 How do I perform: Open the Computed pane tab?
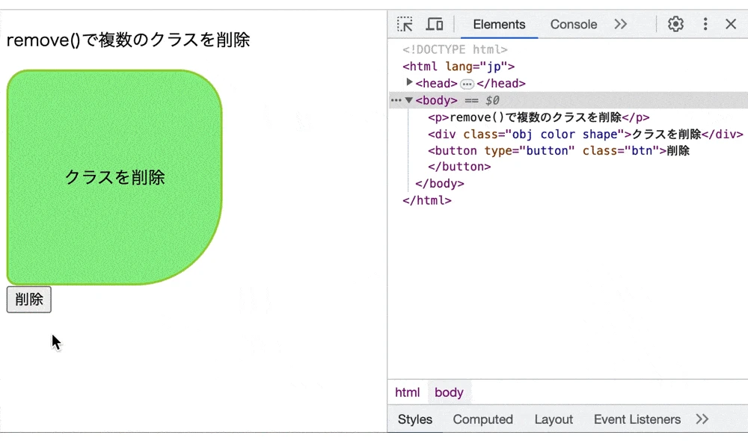click(482, 419)
